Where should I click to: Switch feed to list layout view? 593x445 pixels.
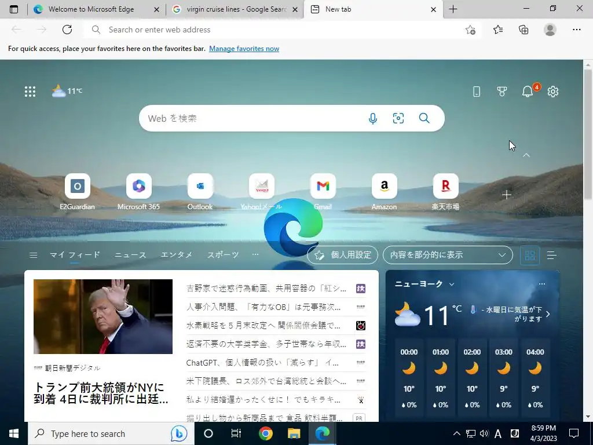pyautogui.click(x=552, y=256)
